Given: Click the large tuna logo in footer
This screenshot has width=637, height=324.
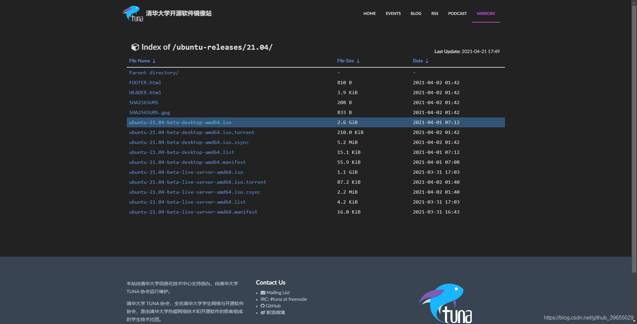Looking at the screenshot, I should tap(446, 303).
